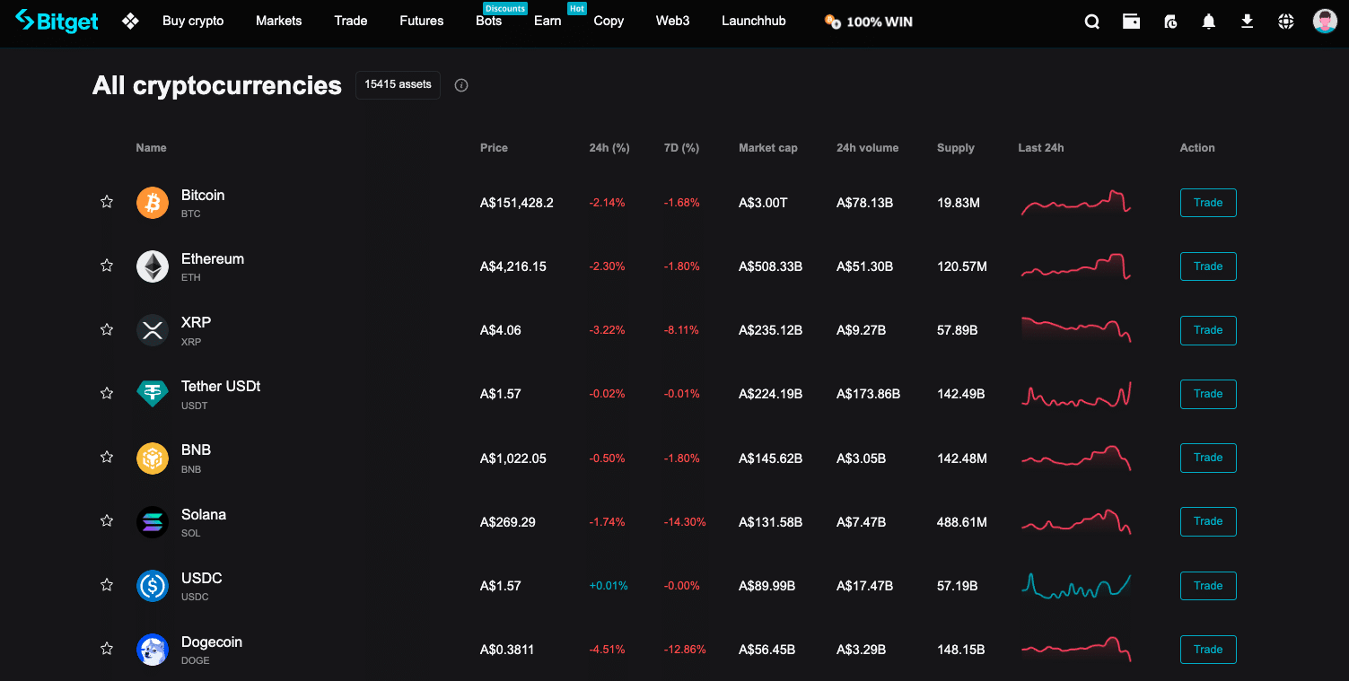The image size is (1349, 681).
Task: Star Bitcoin as a favorite
Action: 106,202
